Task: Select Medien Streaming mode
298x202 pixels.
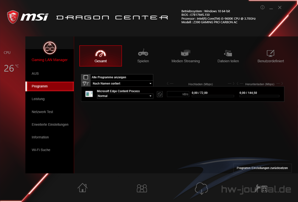Action: [x=185, y=56]
